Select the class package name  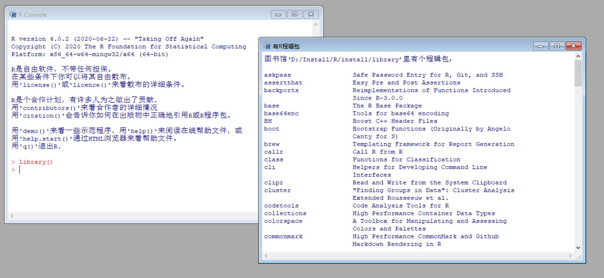(x=273, y=160)
